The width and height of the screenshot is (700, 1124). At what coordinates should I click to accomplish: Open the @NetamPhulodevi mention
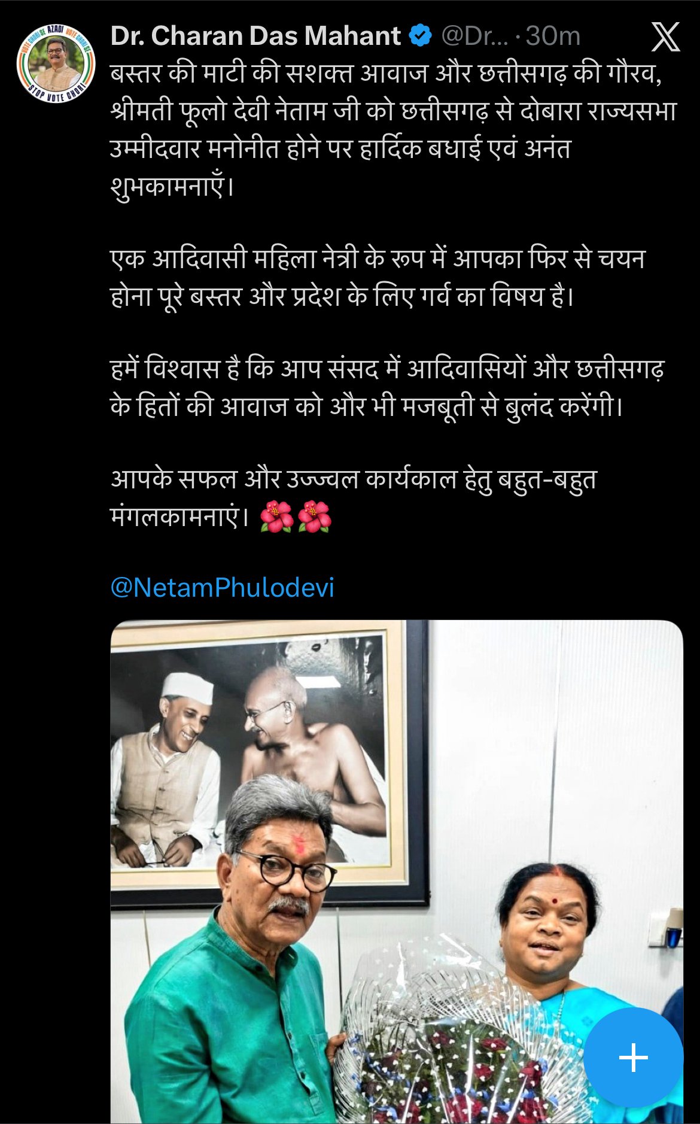[x=222, y=587]
